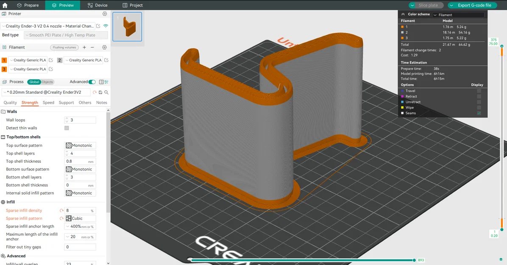Screen dimensions: 507x265
Task: Open the Bed type dropdown
Action: [66, 35]
